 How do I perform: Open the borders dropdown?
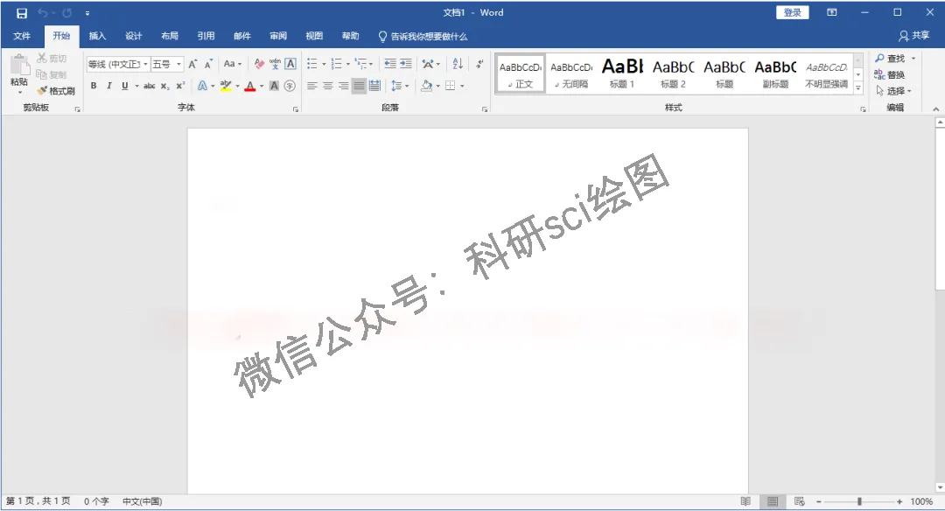coord(462,86)
